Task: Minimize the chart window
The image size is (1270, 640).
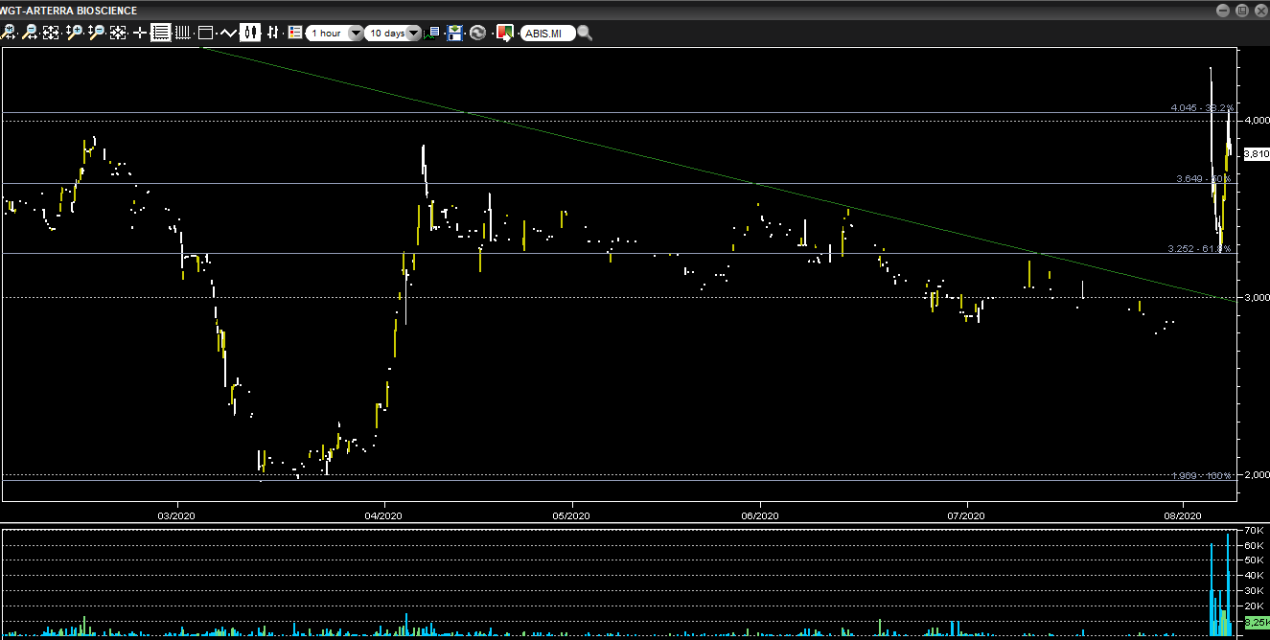Action: [1223, 10]
